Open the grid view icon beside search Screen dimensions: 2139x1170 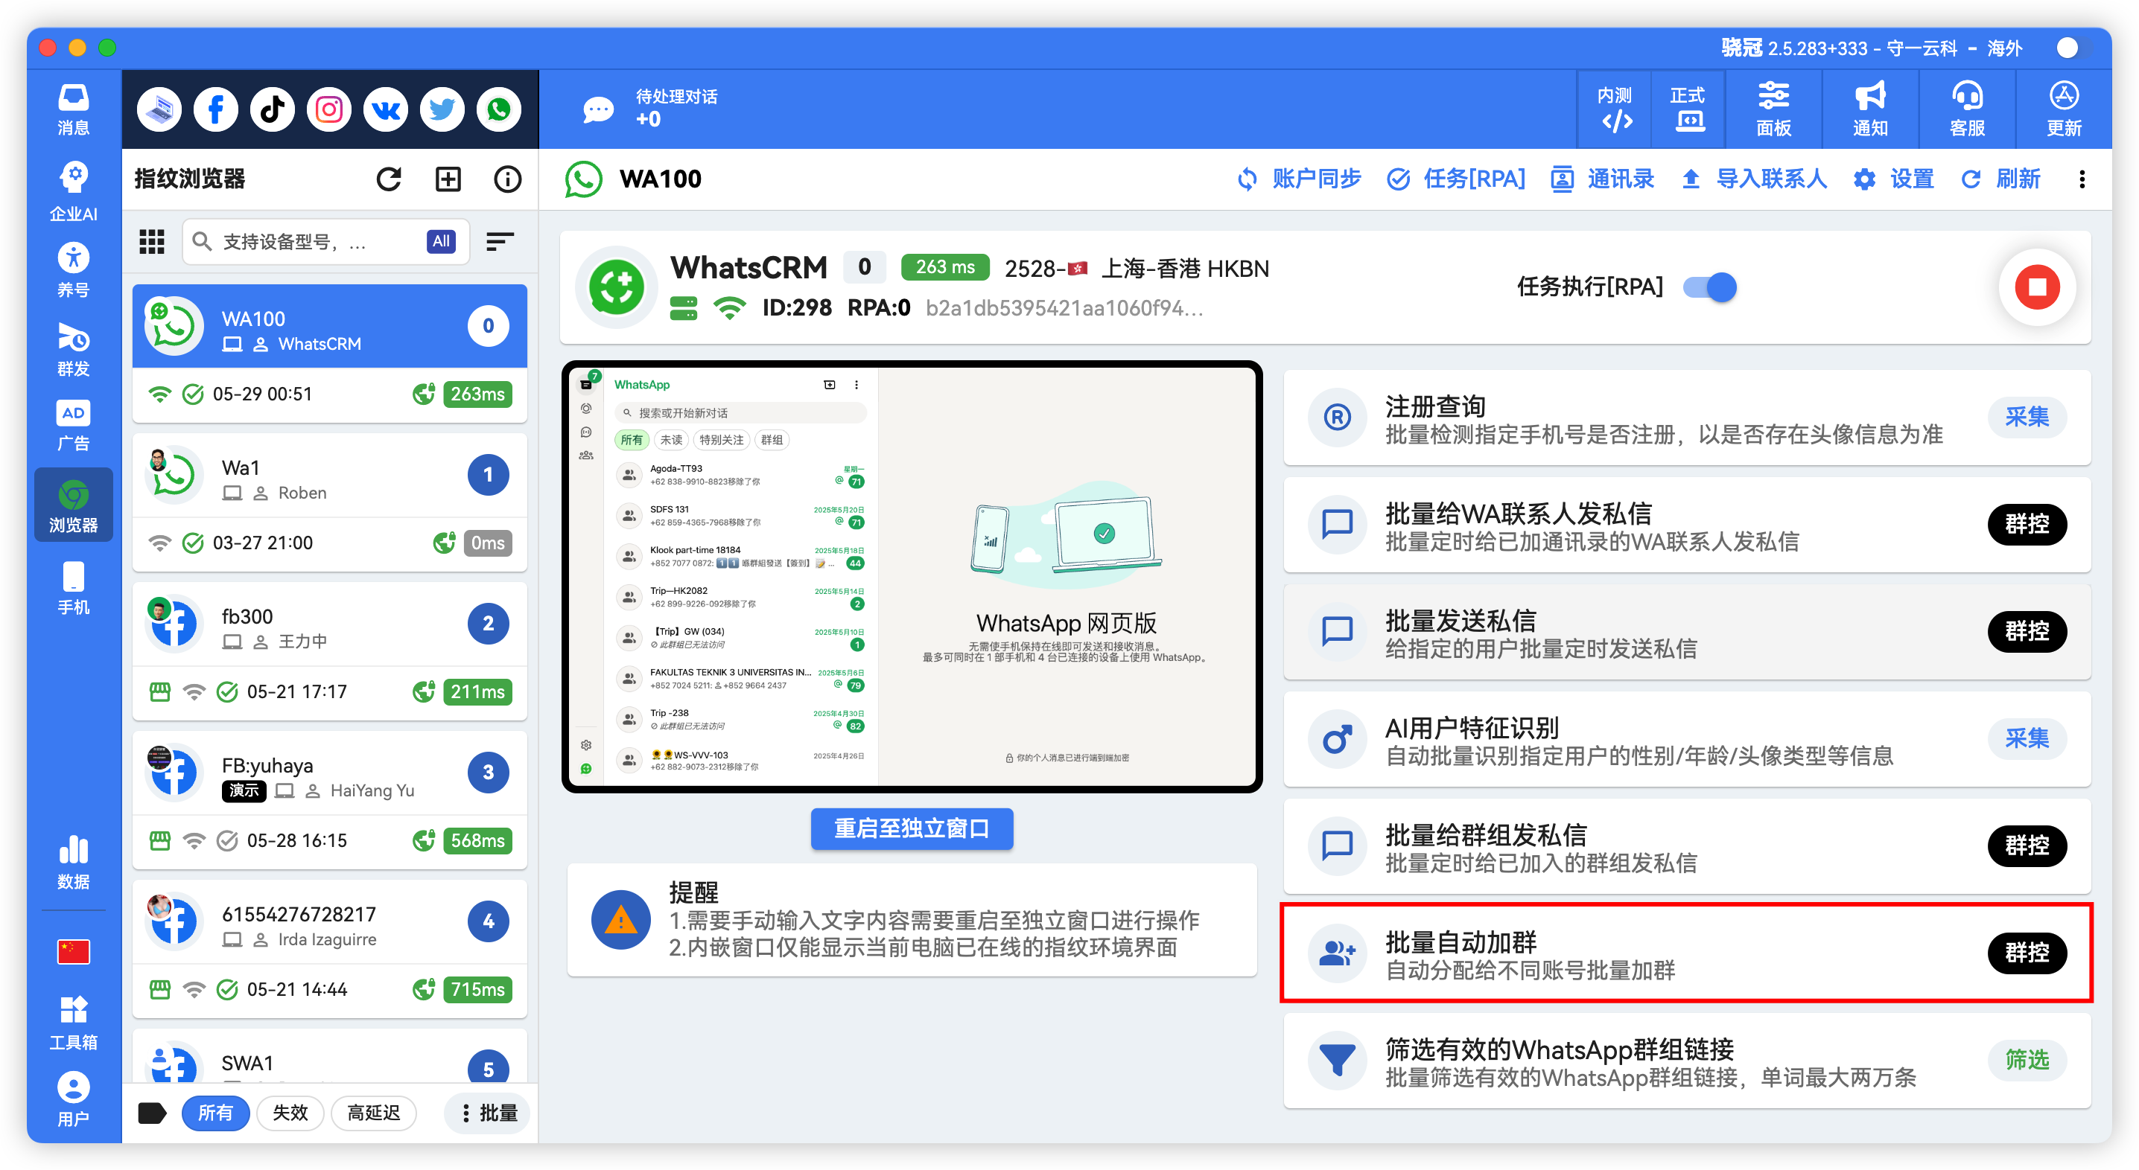[152, 241]
